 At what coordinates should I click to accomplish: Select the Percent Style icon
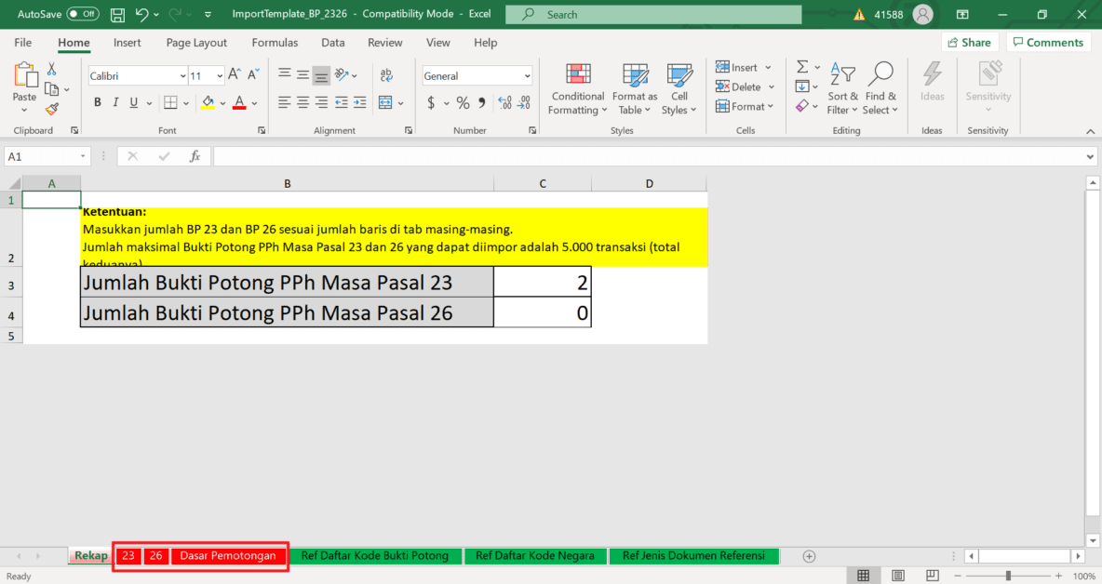pos(463,102)
